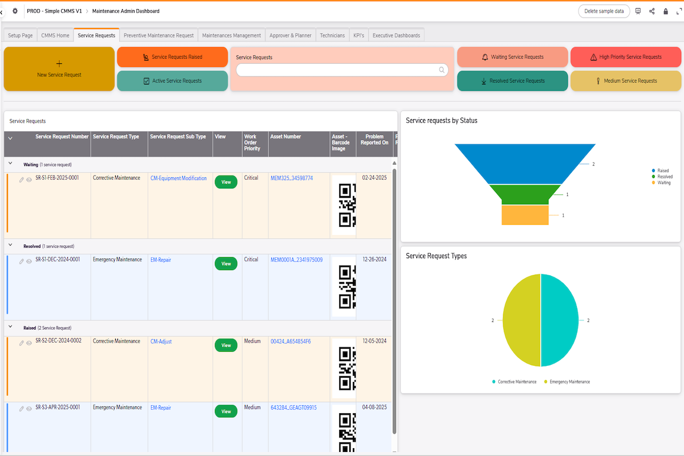Click the eye icon for SR-S1-DEC-2024-0001
The image size is (684, 456).
pyautogui.click(x=29, y=262)
